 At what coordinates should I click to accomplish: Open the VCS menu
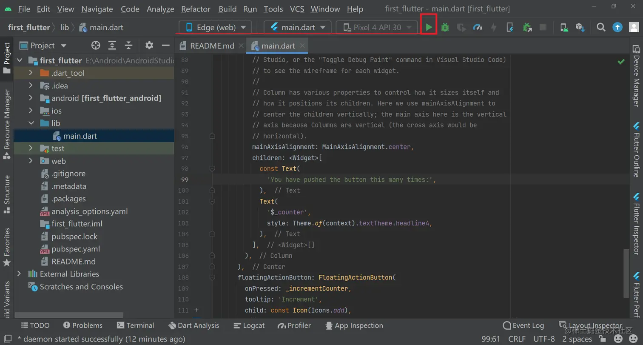[297, 9]
